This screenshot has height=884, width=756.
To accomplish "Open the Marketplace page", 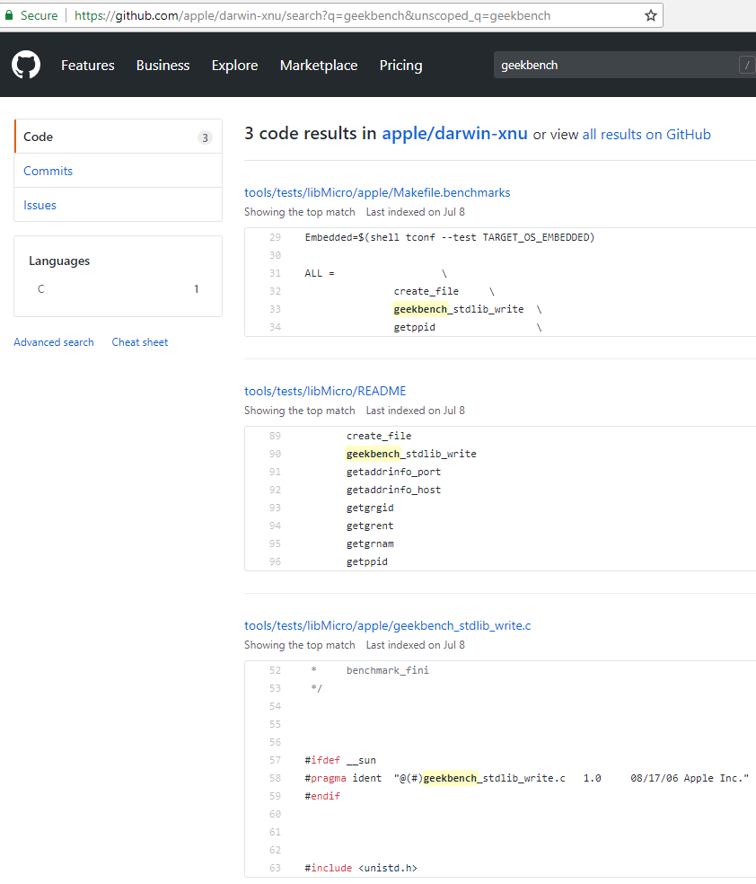I will tap(319, 66).
